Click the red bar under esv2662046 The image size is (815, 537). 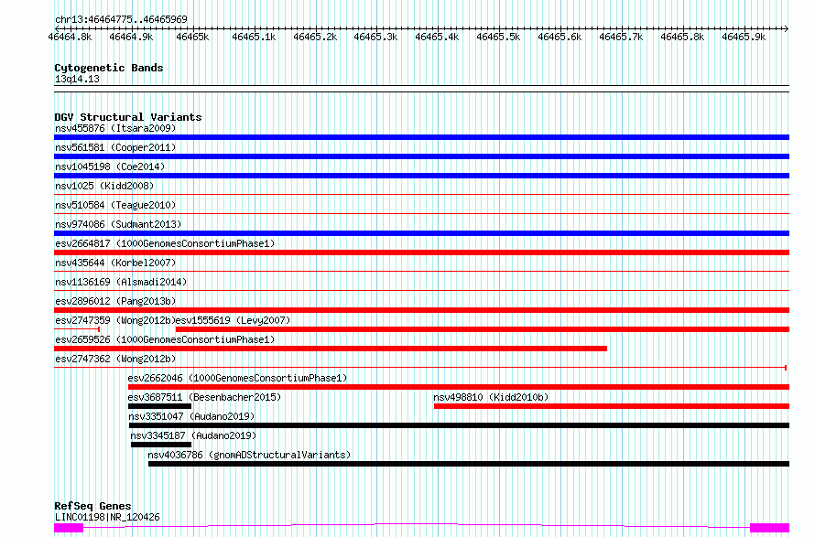pos(459,387)
